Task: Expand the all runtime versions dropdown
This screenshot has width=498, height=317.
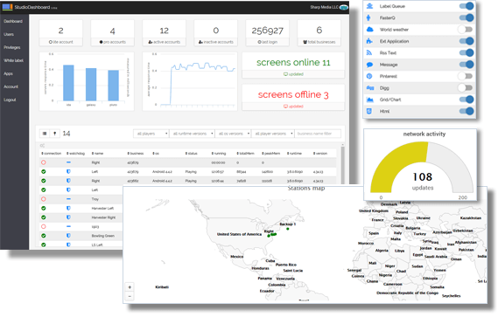Action: 192,134
